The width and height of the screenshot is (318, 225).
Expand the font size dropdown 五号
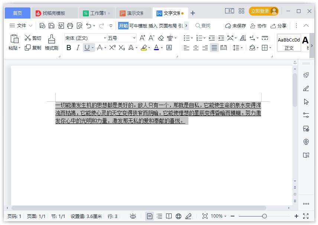(x=134, y=38)
